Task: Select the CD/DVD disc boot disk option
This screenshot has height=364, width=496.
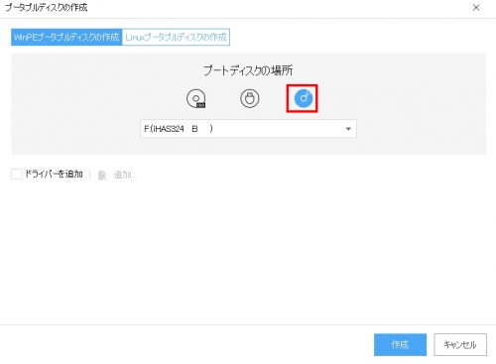Action: pos(303,98)
